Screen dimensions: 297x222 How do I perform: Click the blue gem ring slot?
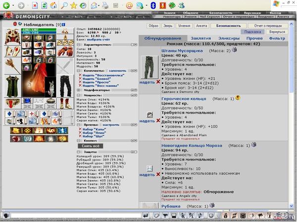coord(27,101)
